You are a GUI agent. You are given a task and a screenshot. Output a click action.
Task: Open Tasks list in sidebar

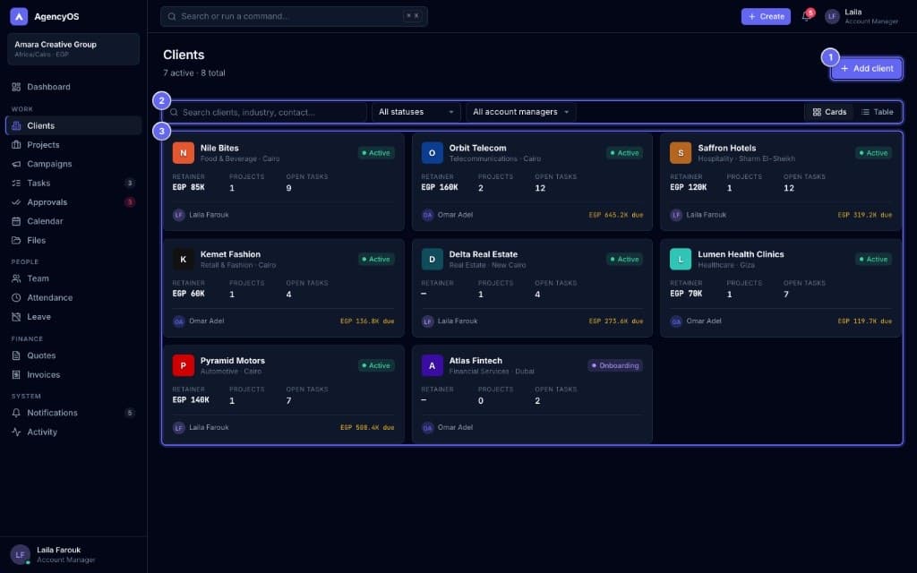tap(73, 183)
